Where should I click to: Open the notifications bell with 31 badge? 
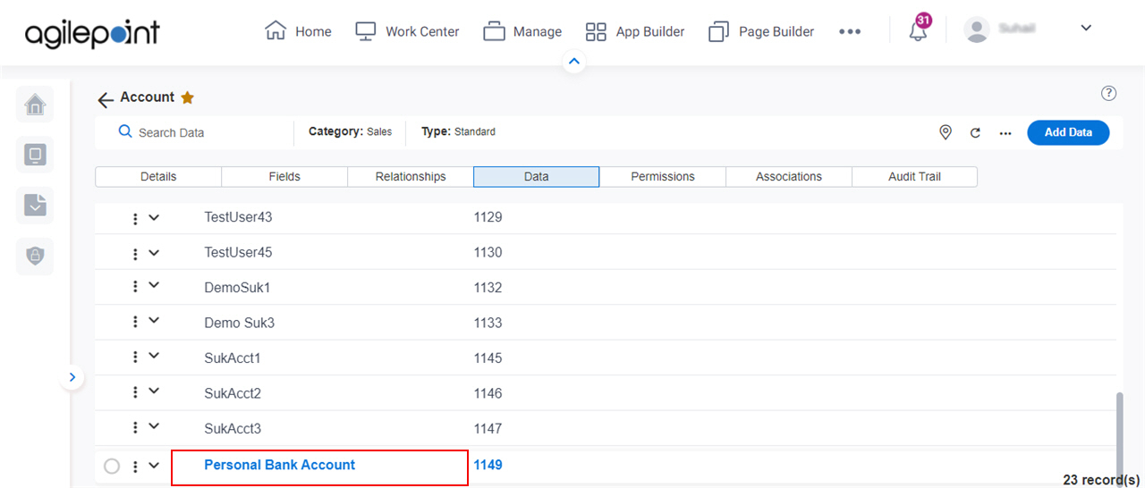[919, 29]
